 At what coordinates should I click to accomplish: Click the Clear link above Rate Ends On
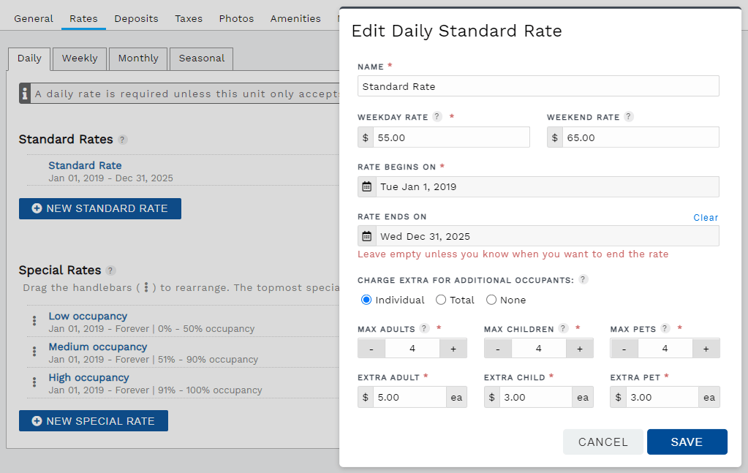click(705, 217)
